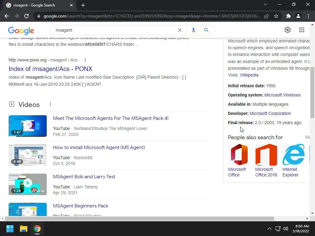Open Internet Explorer related search
Screen dimensions: 315x236
[x=293, y=160]
